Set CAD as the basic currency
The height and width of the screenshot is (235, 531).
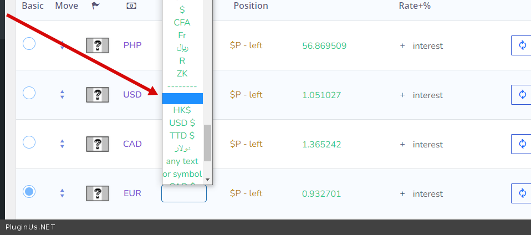pos(29,142)
